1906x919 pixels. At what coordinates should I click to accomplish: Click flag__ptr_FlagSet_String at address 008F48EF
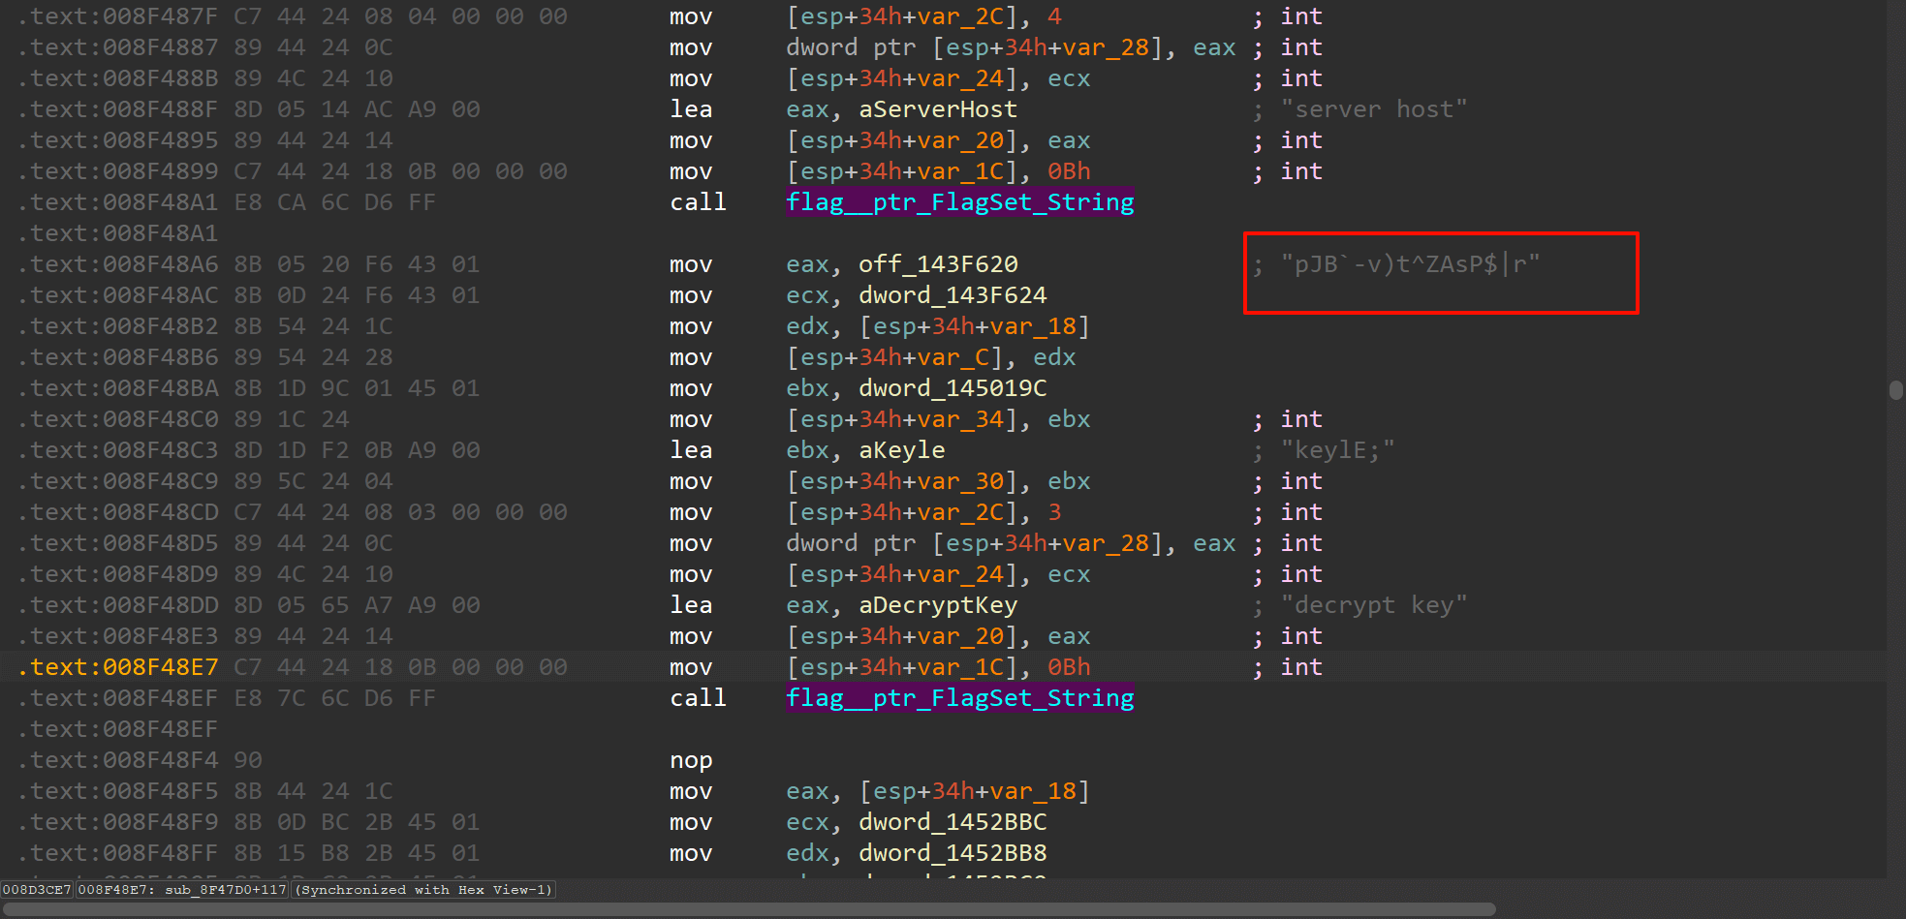point(959,698)
